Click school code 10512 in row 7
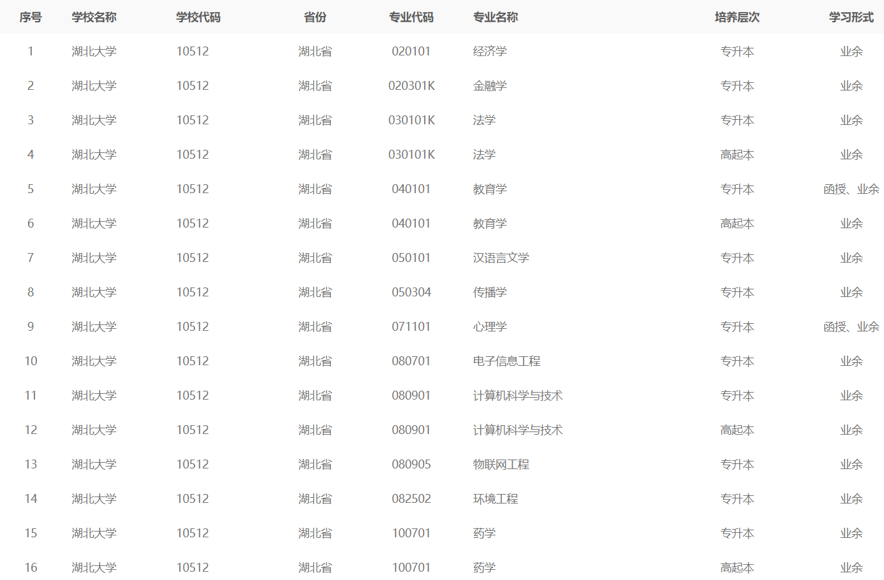The height and width of the screenshot is (580, 884). pyautogui.click(x=193, y=258)
